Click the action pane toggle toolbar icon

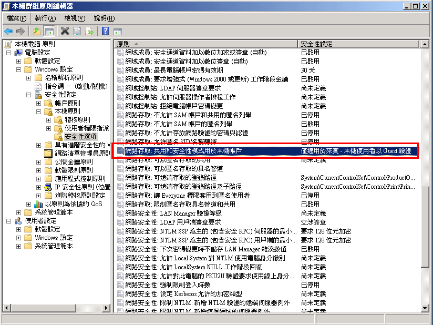(x=118, y=32)
